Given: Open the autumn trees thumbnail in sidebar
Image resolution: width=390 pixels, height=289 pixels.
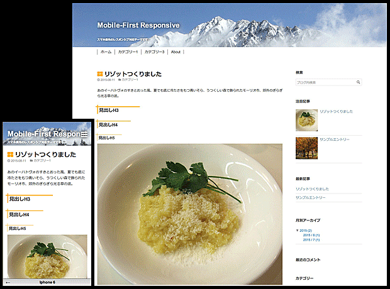Looking at the screenshot, I should point(307,148).
